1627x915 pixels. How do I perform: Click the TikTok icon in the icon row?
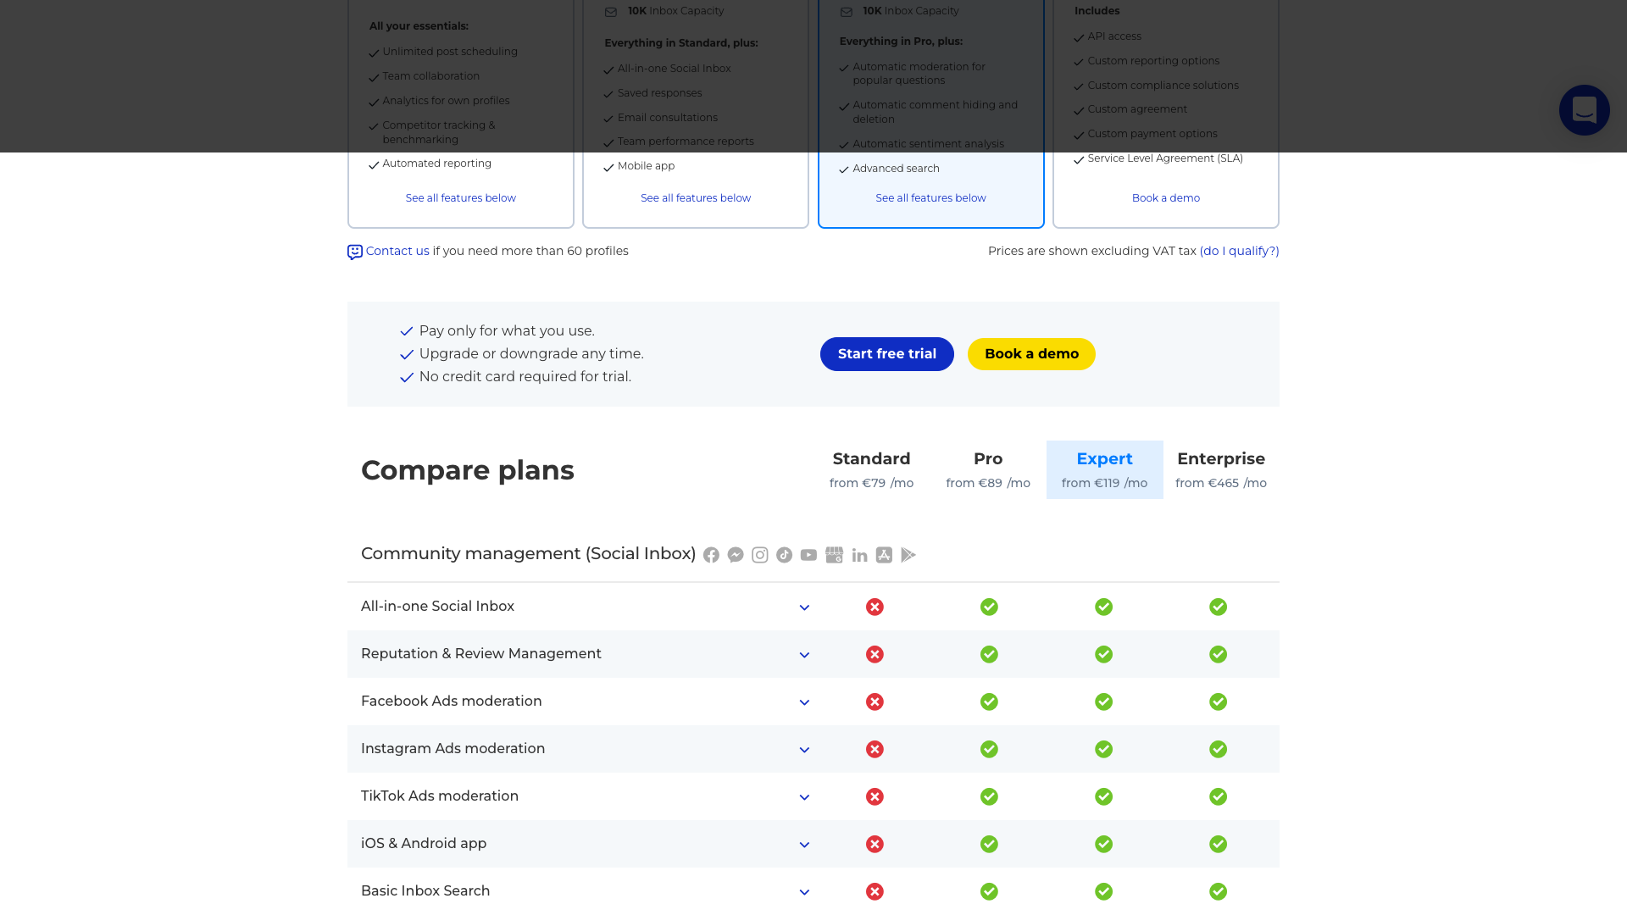click(x=785, y=554)
